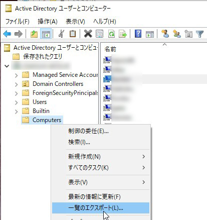Select the Users folder
The width and height of the screenshot is (207, 220).
[35, 102]
